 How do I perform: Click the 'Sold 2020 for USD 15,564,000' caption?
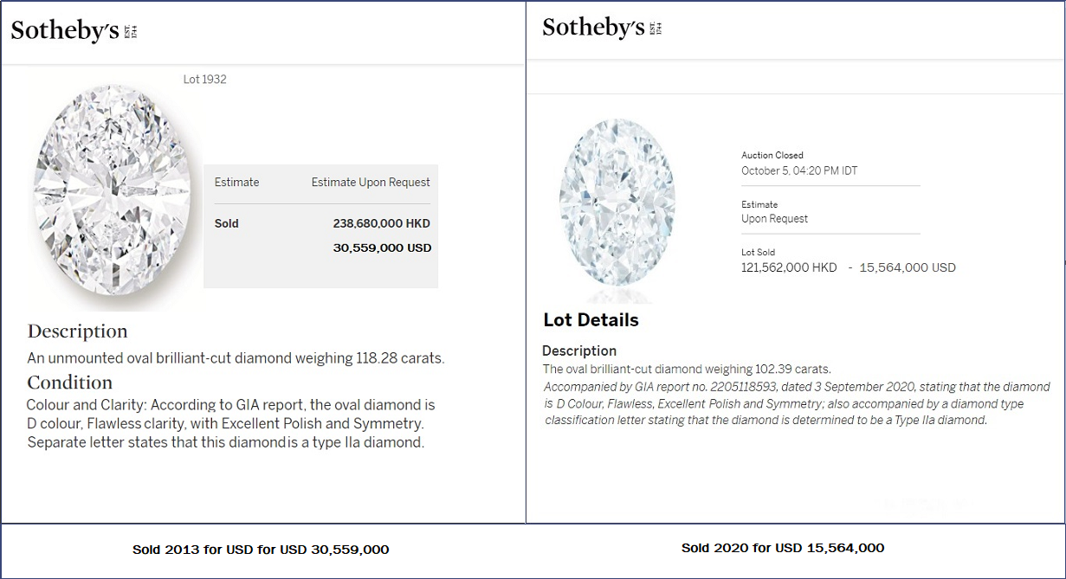782,548
